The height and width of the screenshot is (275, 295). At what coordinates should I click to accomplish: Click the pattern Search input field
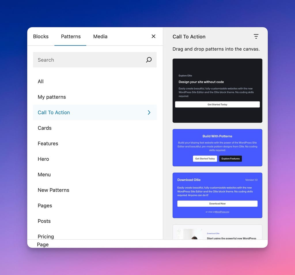pyautogui.click(x=86, y=60)
